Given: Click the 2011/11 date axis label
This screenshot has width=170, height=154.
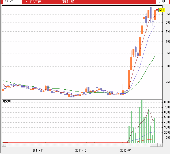Looking at the screenshot, I should (x=38, y=151).
